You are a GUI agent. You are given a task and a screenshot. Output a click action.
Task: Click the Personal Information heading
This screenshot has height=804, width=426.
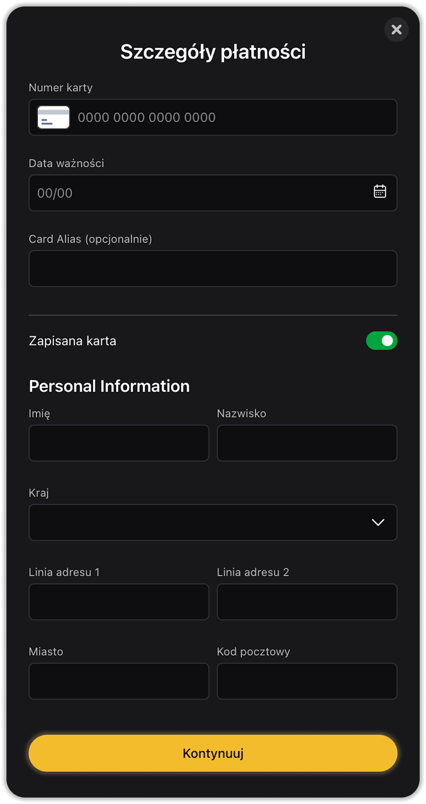tap(109, 386)
